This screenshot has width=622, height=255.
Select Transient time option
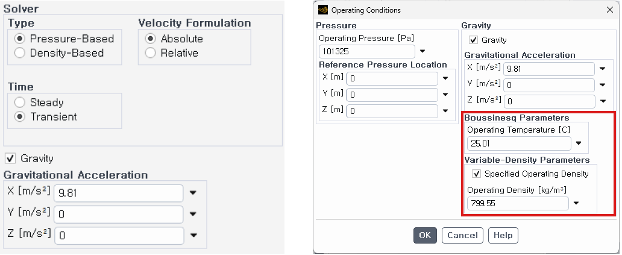[20, 116]
